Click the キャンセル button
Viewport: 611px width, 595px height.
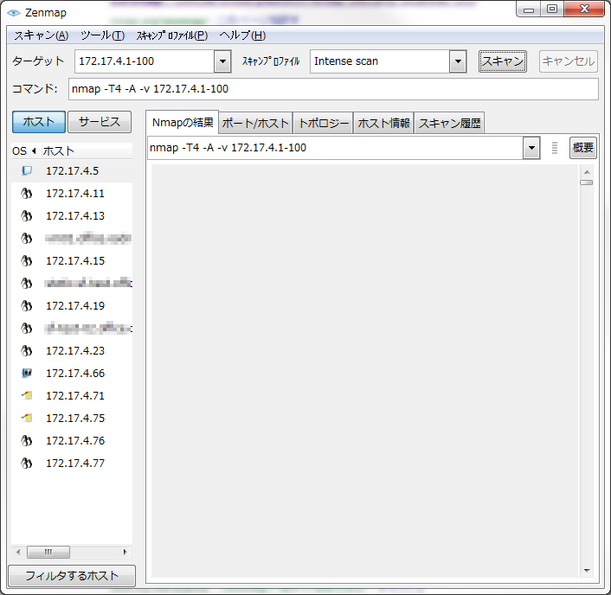coord(569,61)
